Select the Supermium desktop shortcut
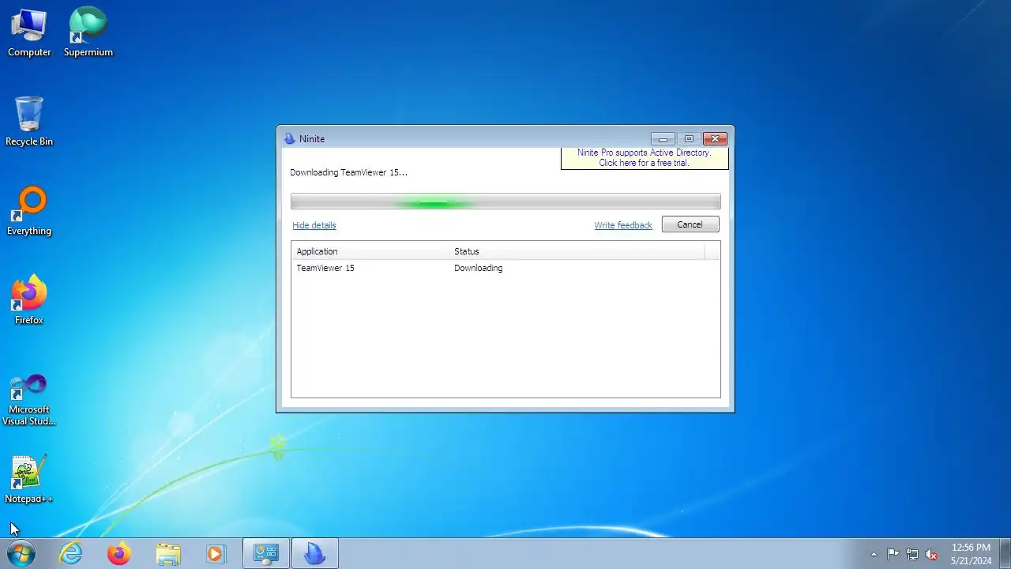 click(x=88, y=32)
